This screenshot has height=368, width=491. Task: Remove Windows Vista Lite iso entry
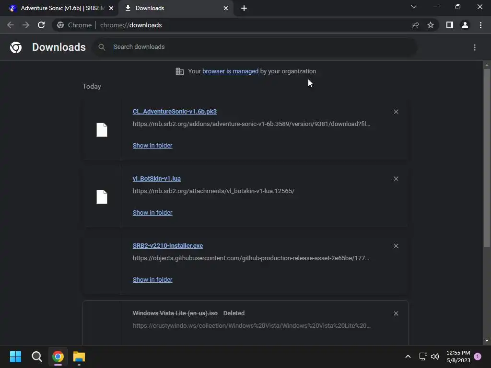pos(396,313)
